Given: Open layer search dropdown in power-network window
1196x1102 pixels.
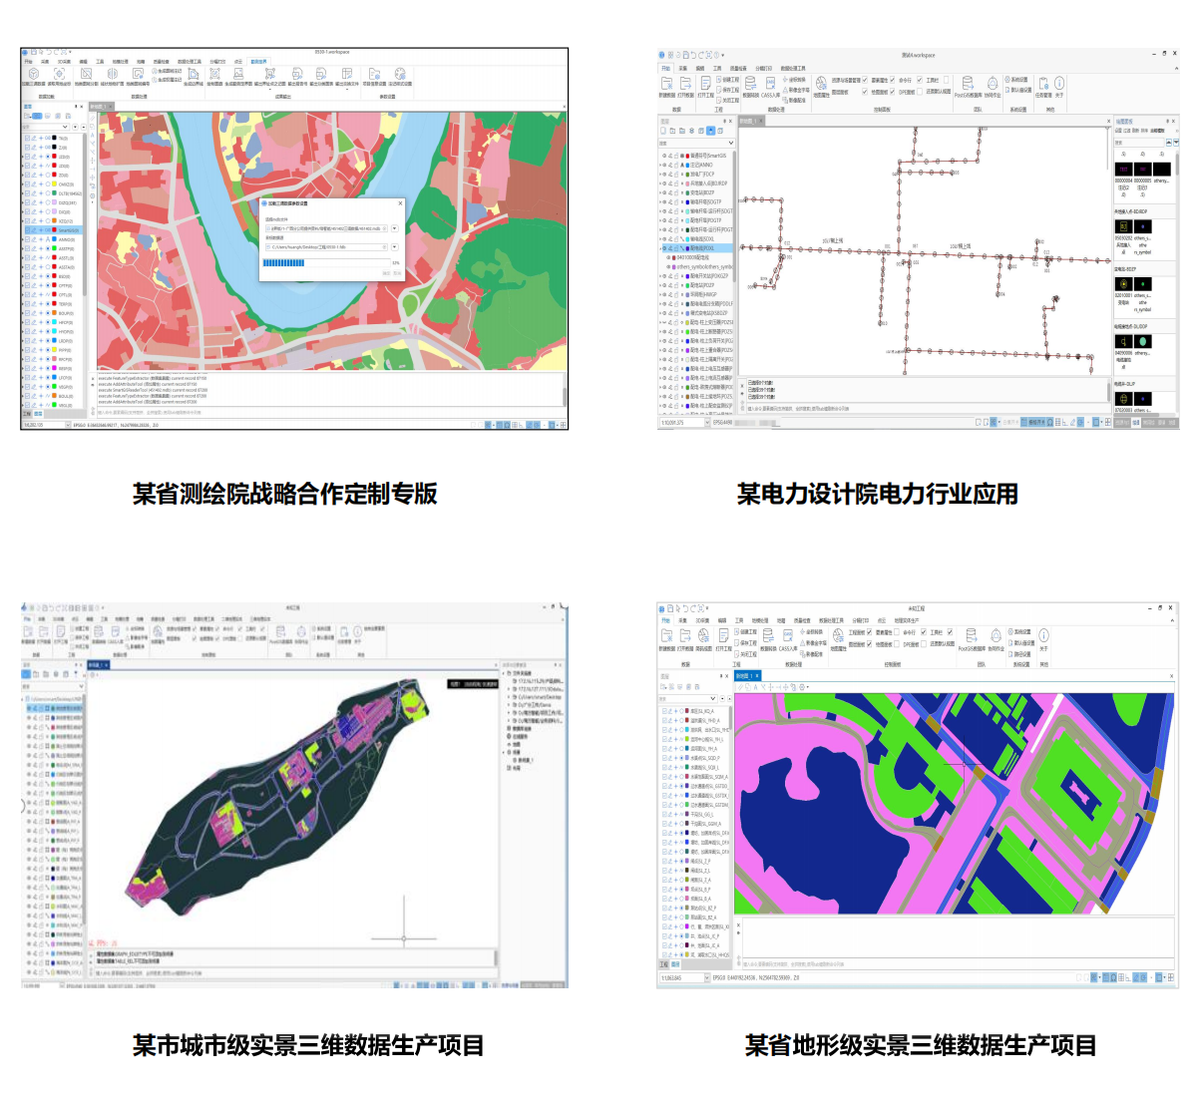Looking at the screenshot, I should [x=730, y=143].
